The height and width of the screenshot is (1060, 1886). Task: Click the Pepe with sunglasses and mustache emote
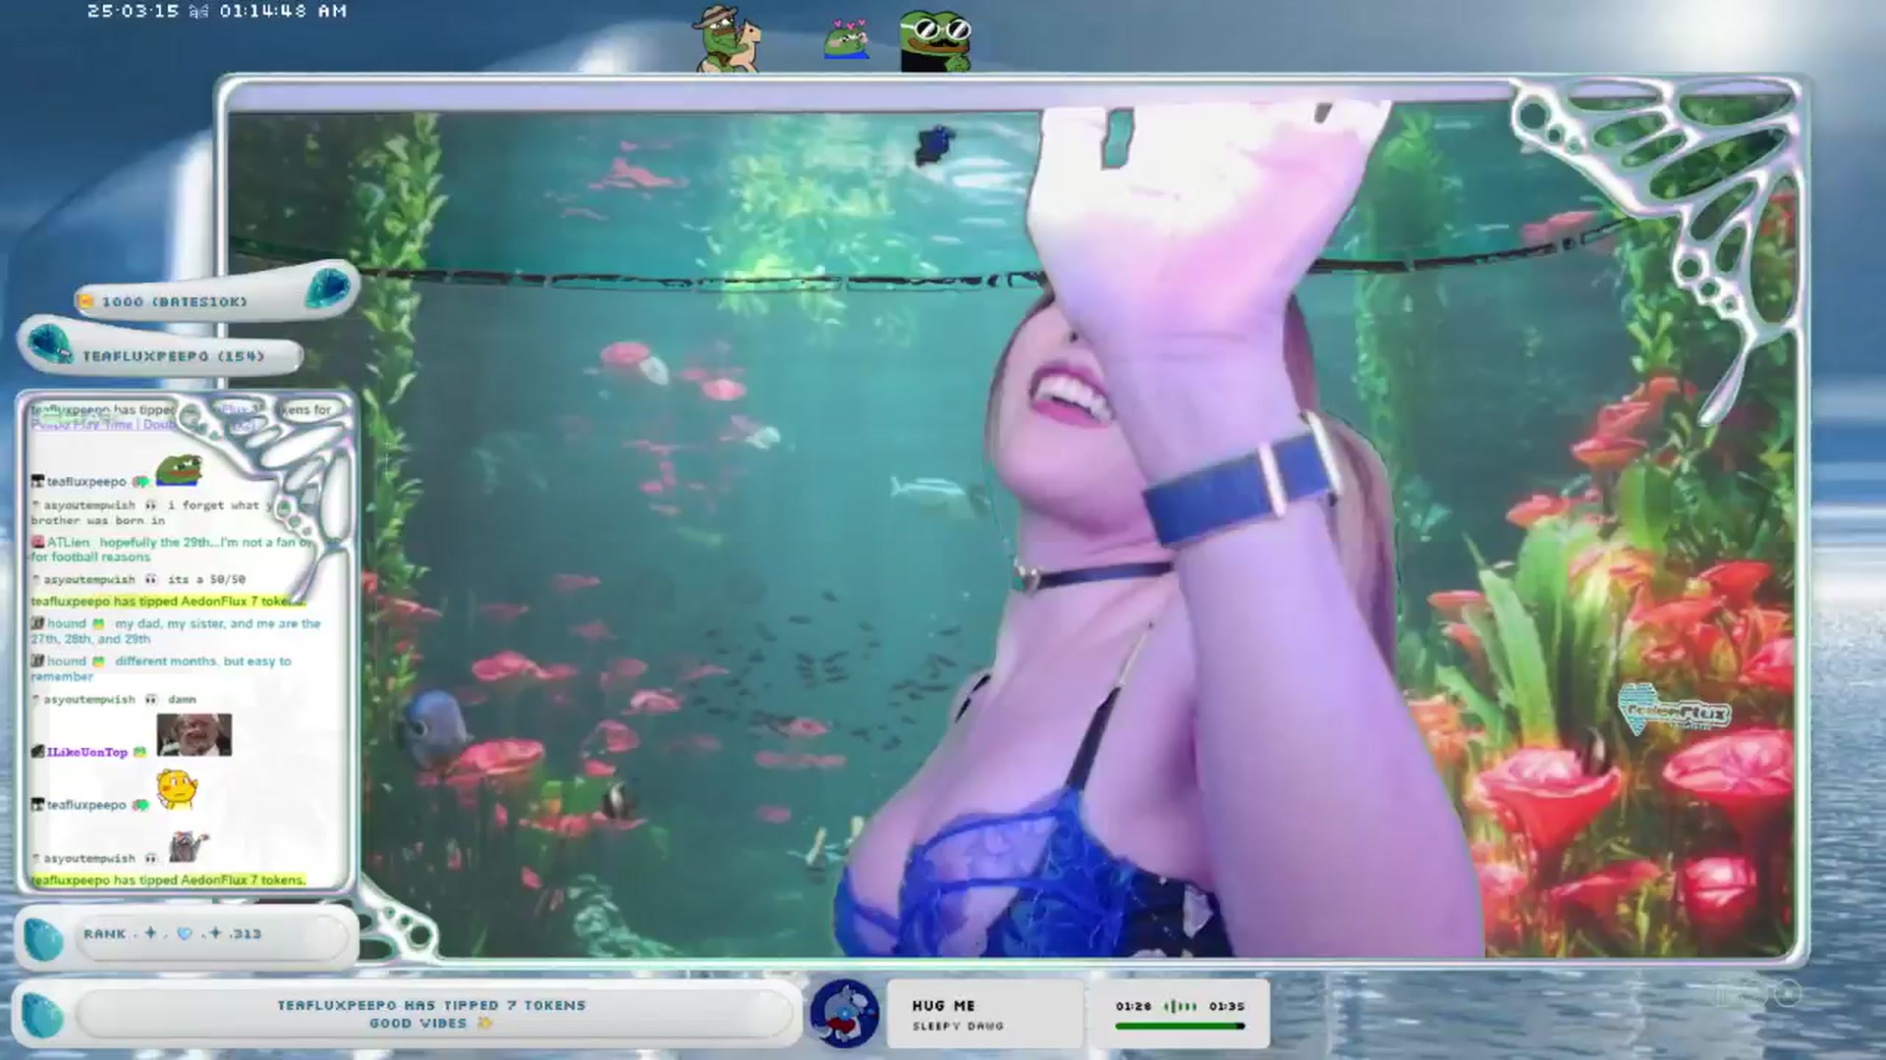(x=935, y=41)
